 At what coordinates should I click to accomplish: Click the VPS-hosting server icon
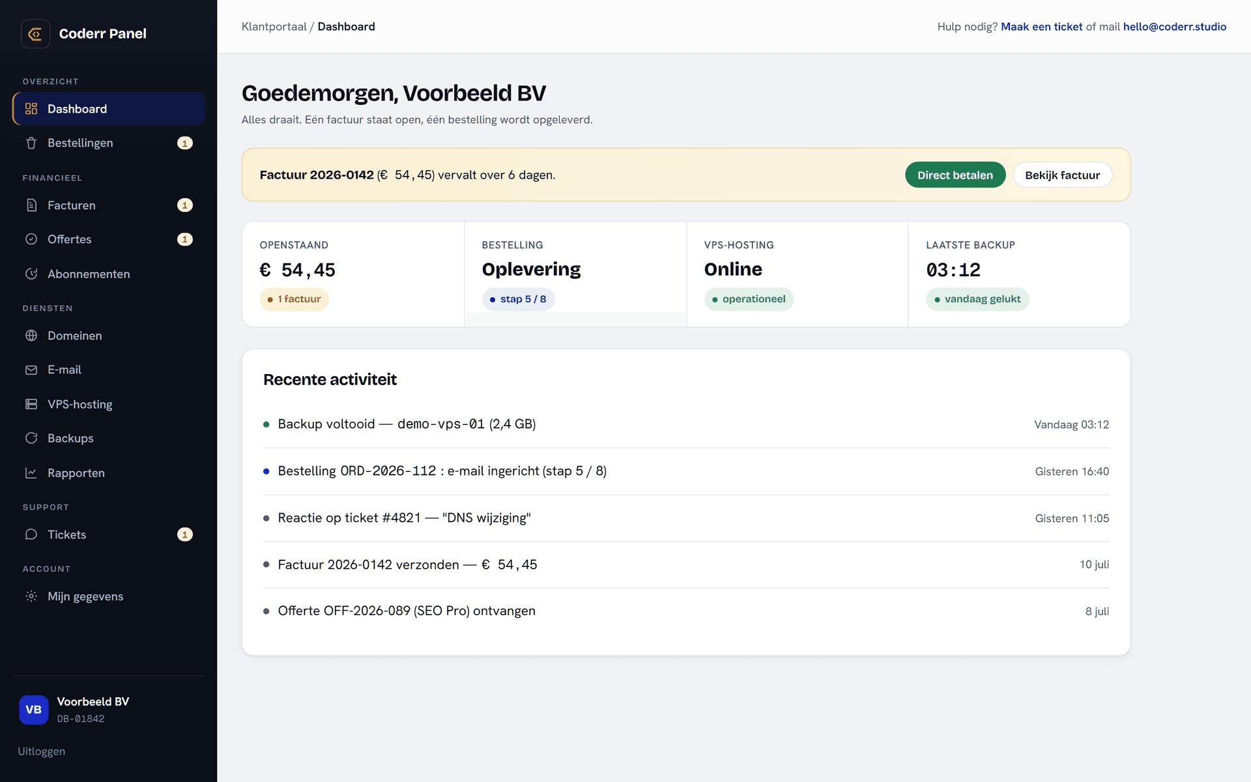coord(31,404)
